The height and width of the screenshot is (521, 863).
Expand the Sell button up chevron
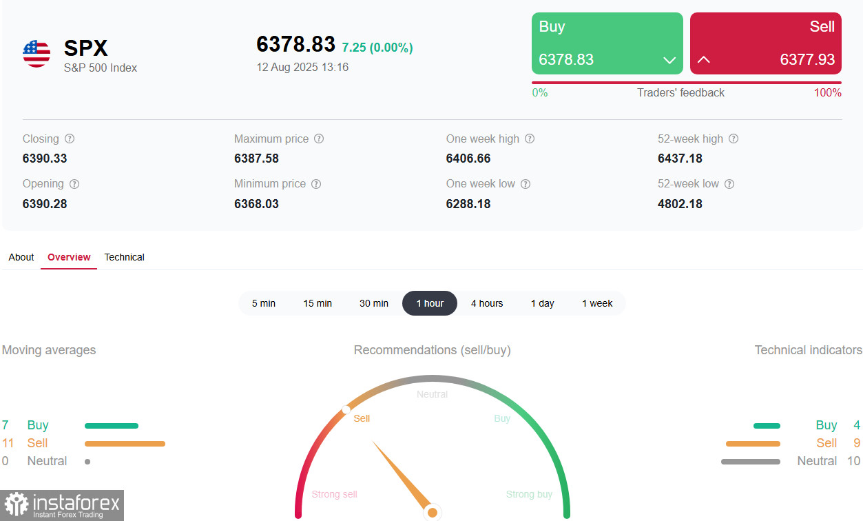(x=703, y=60)
